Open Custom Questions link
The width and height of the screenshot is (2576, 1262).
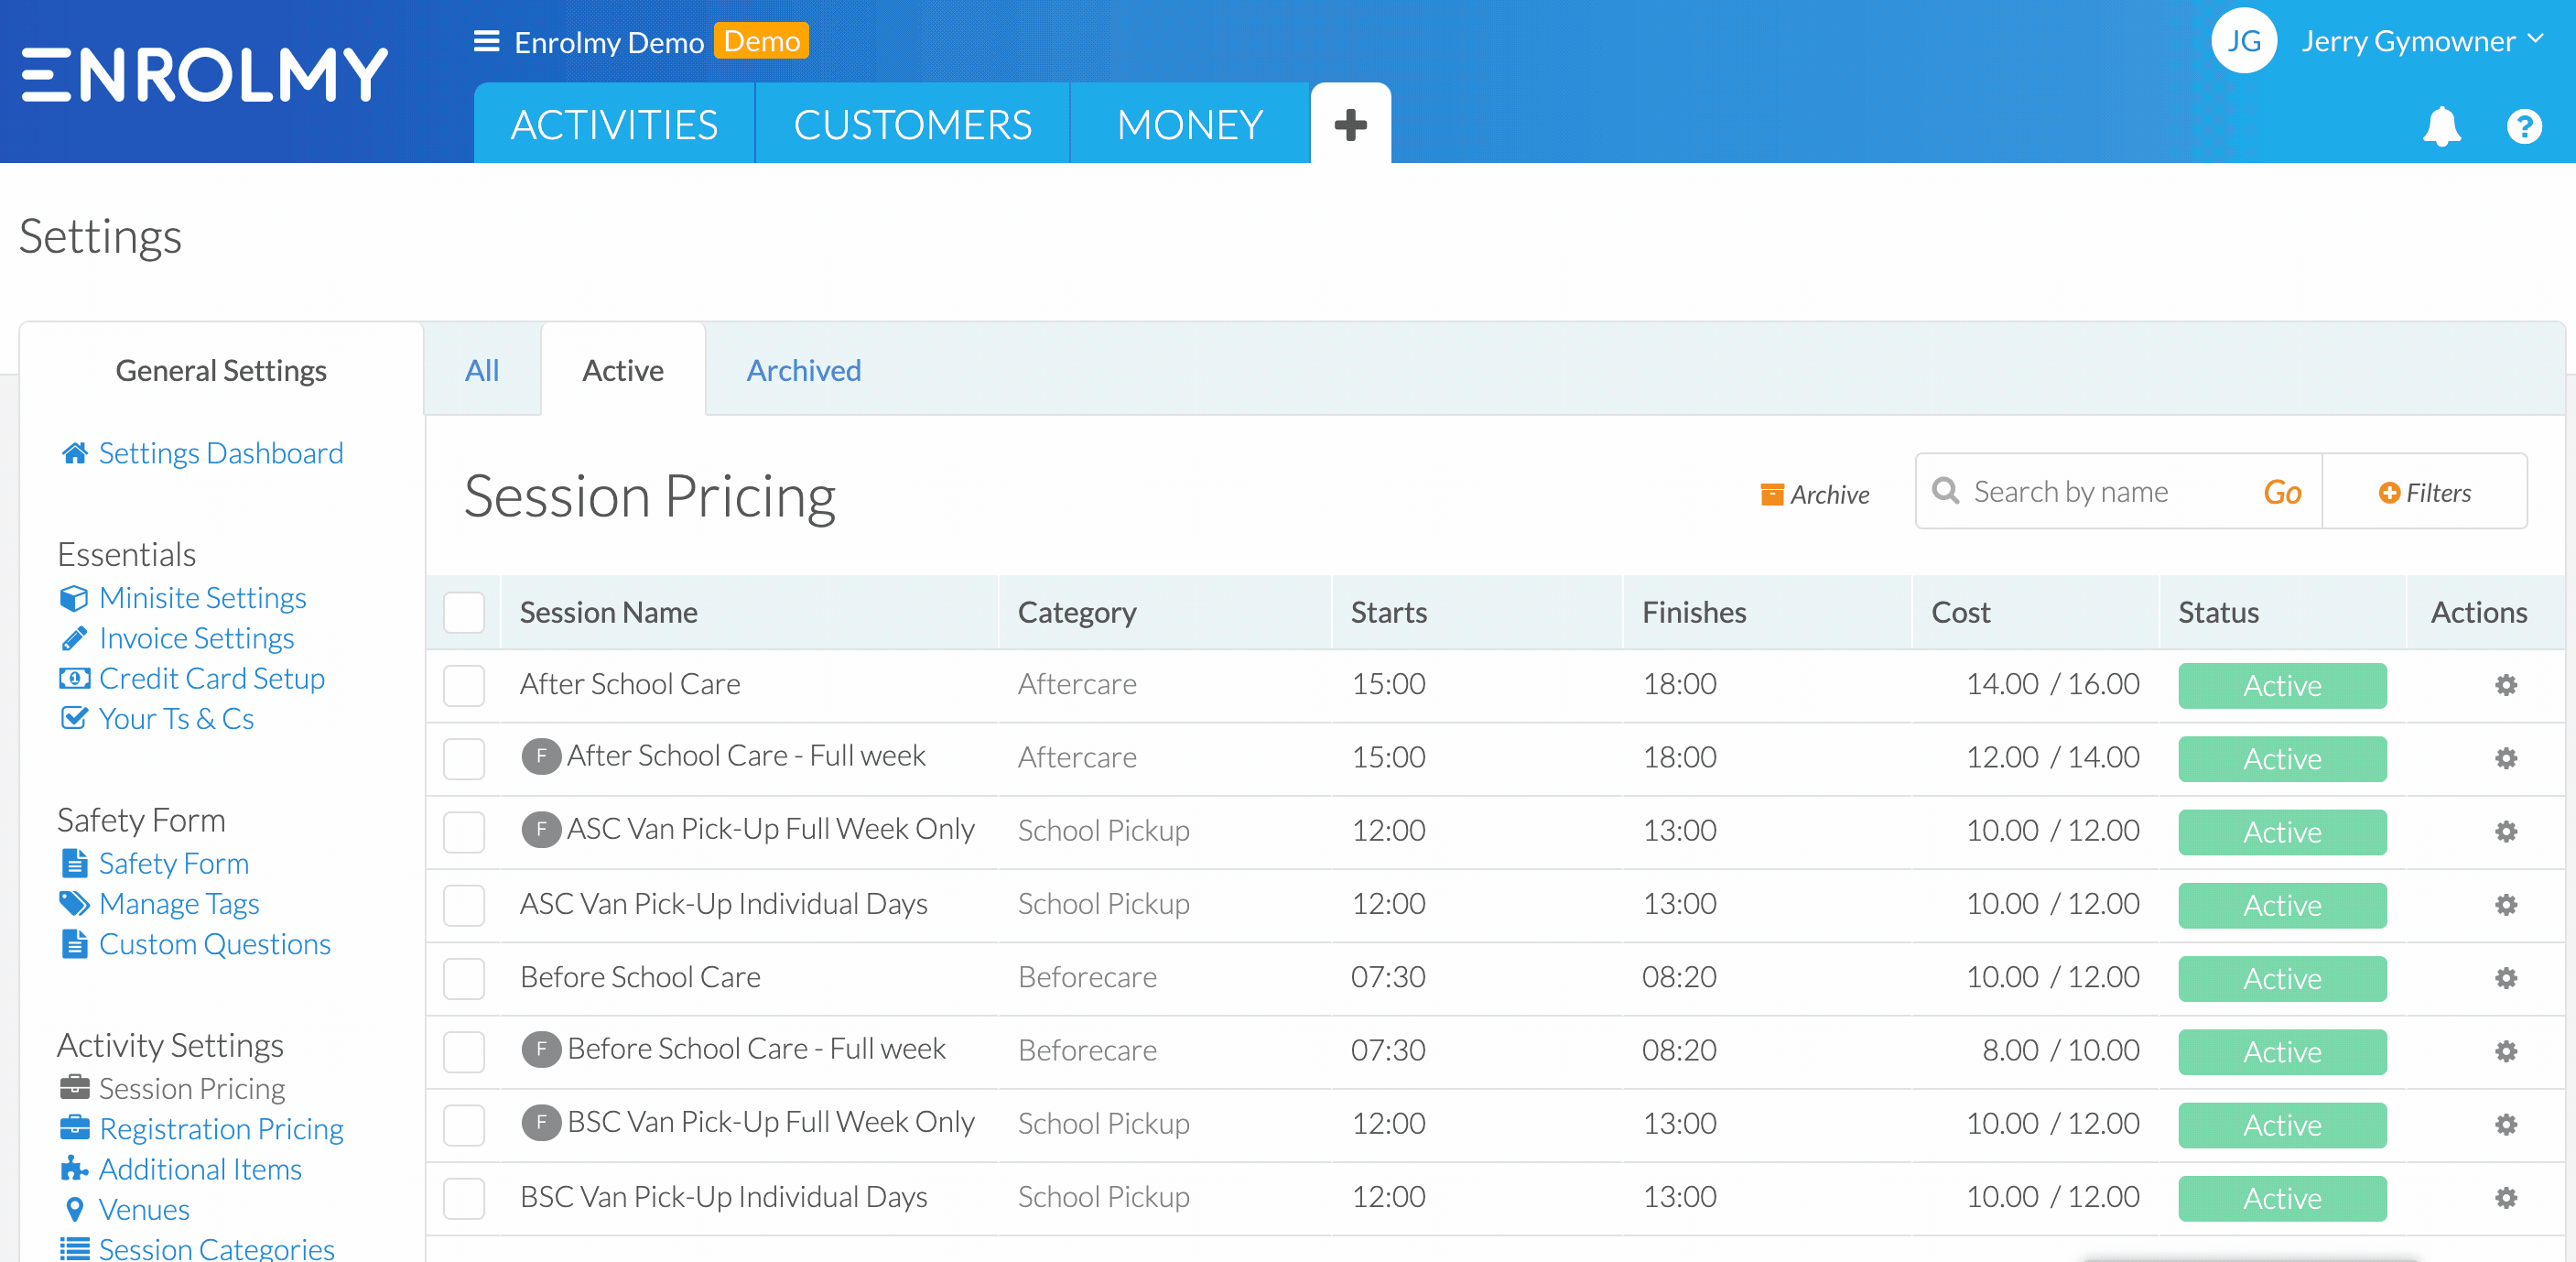215,943
